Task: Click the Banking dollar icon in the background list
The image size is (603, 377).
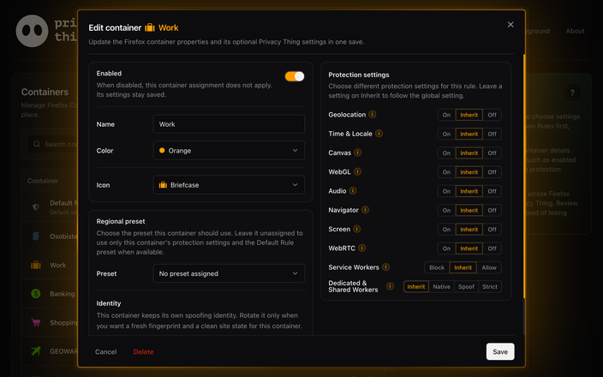Action: tap(36, 294)
